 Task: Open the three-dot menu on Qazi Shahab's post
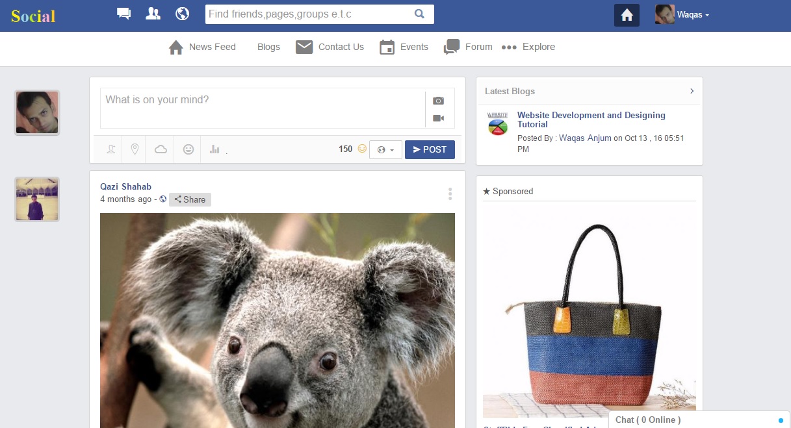coord(450,194)
